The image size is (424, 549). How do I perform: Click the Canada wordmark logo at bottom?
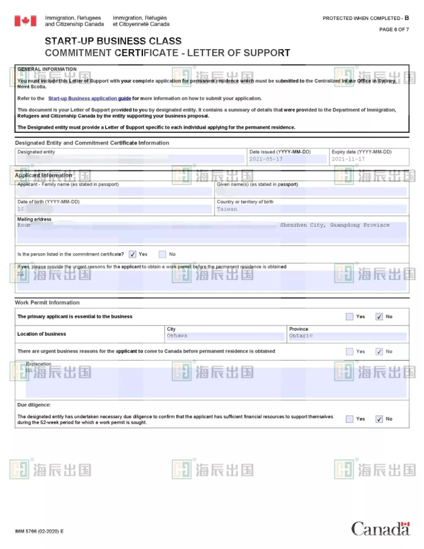tap(380, 529)
